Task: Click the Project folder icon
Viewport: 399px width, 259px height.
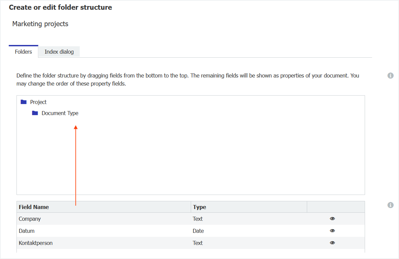Action: pos(24,102)
